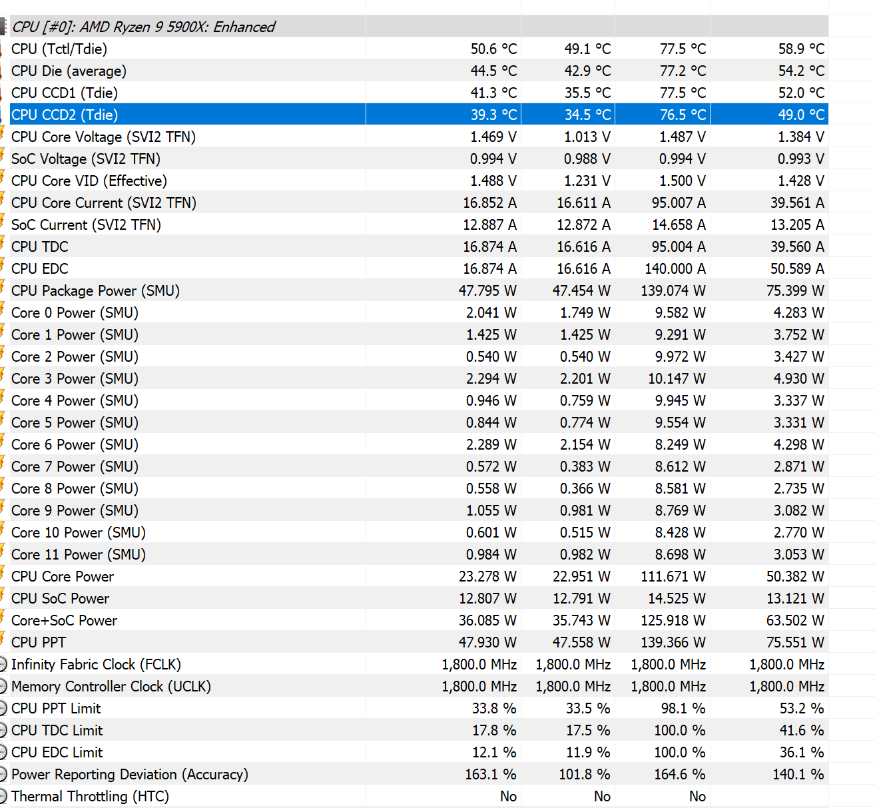Image resolution: width=875 pixels, height=808 pixels.
Task: Click the 58.9 °C average value
Action: click(801, 49)
